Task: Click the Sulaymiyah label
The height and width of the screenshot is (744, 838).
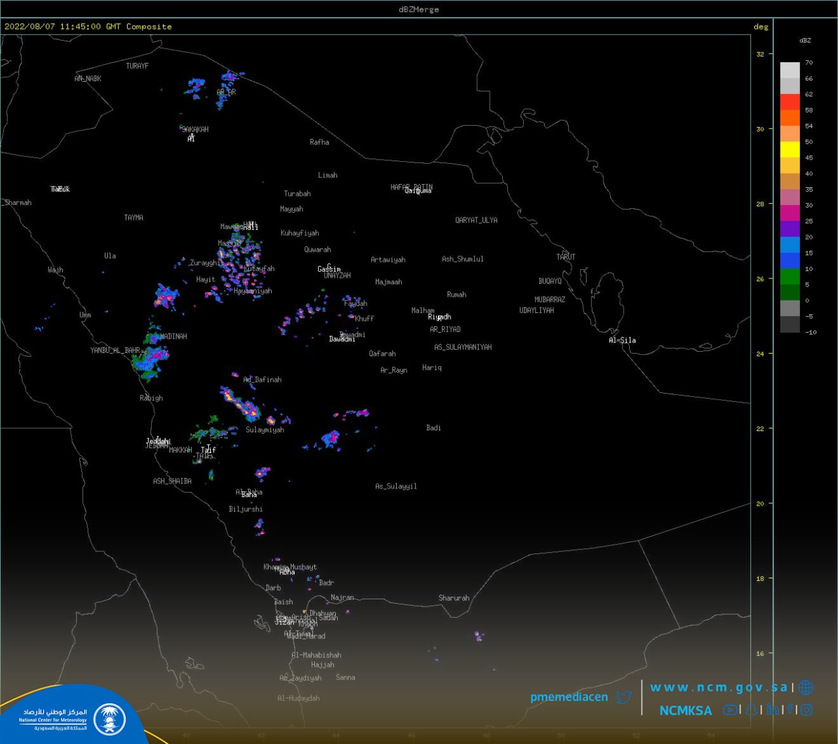Action: (265, 430)
